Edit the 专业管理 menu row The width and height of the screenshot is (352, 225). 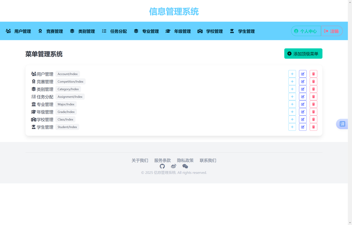click(x=303, y=104)
